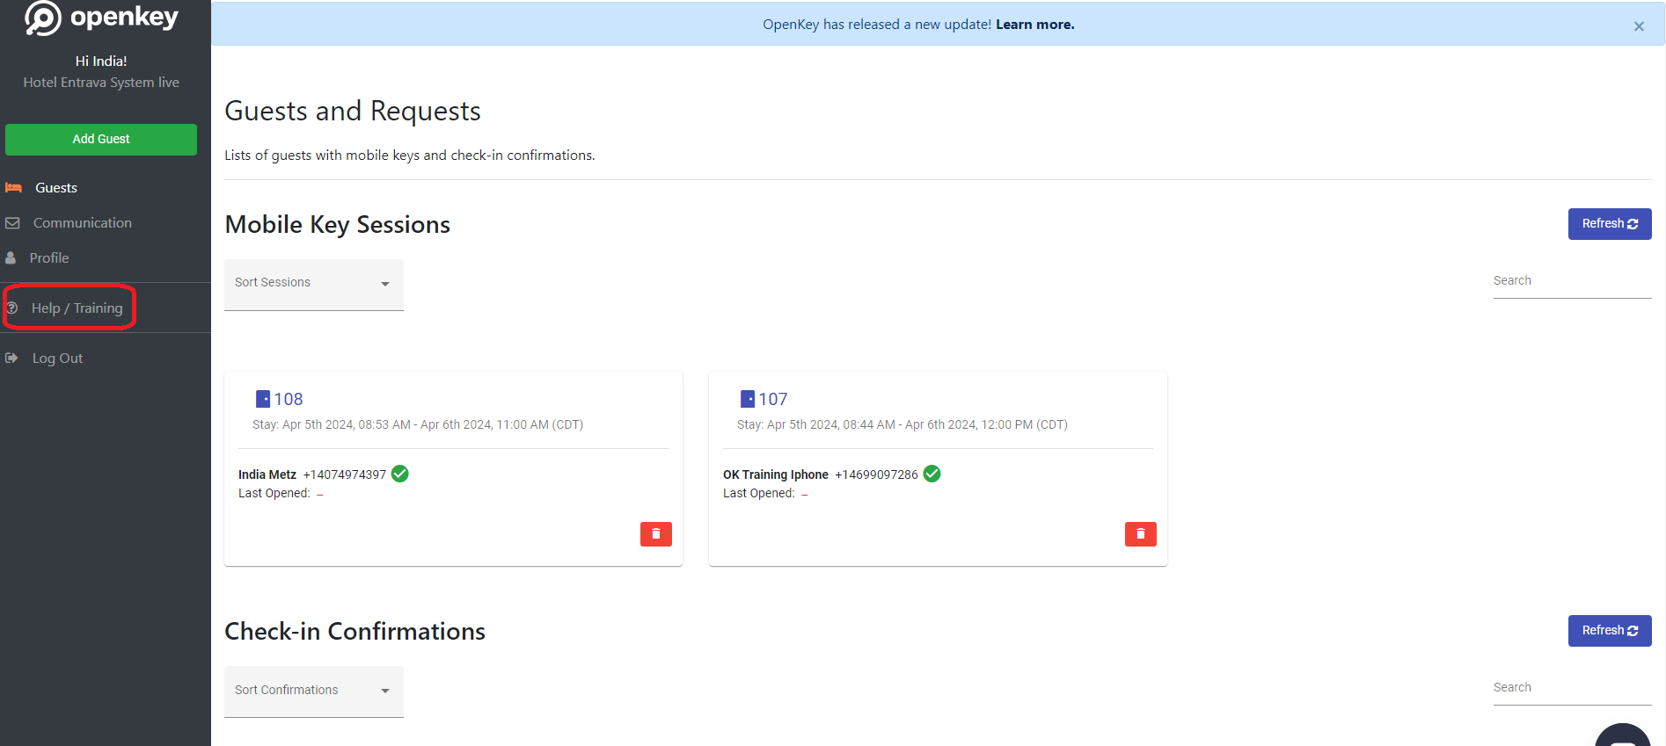Viewport: 1666px width, 746px height.
Task: Click phone number +14074974397
Action: click(x=345, y=474)
